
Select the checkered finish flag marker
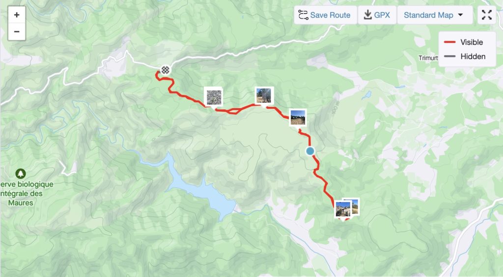tap(165, 70)
